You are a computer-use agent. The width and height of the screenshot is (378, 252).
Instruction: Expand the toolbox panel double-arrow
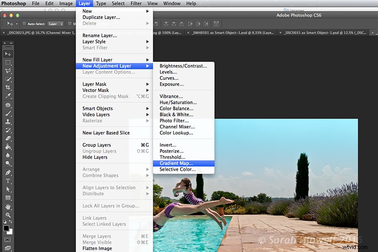[x=11, y=43]
